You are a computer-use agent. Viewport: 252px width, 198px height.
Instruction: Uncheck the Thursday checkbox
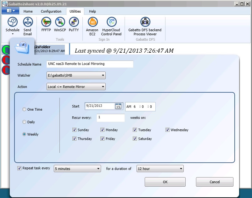(74, 138)
